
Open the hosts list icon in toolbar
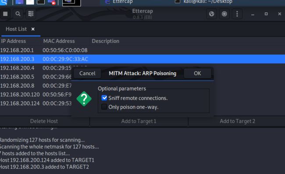pyautogui.click(x=31, y=14)
